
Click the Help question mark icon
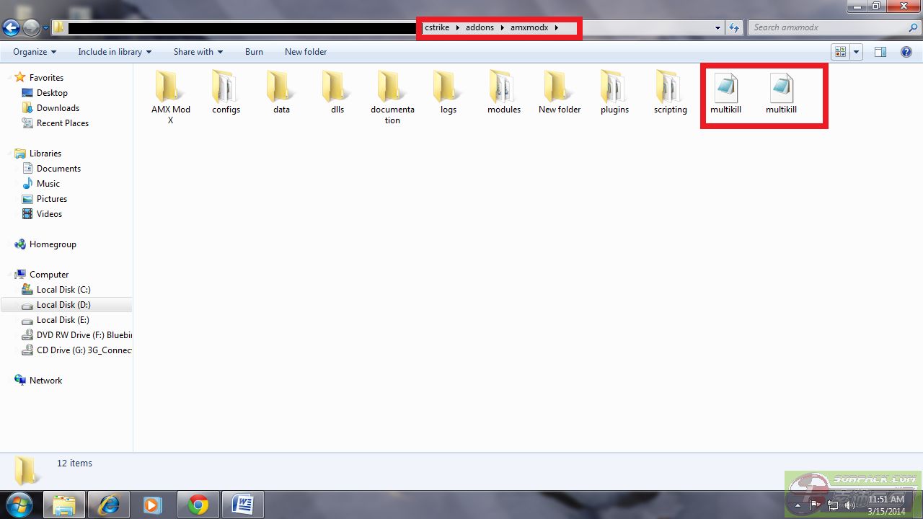coord(906,52)
